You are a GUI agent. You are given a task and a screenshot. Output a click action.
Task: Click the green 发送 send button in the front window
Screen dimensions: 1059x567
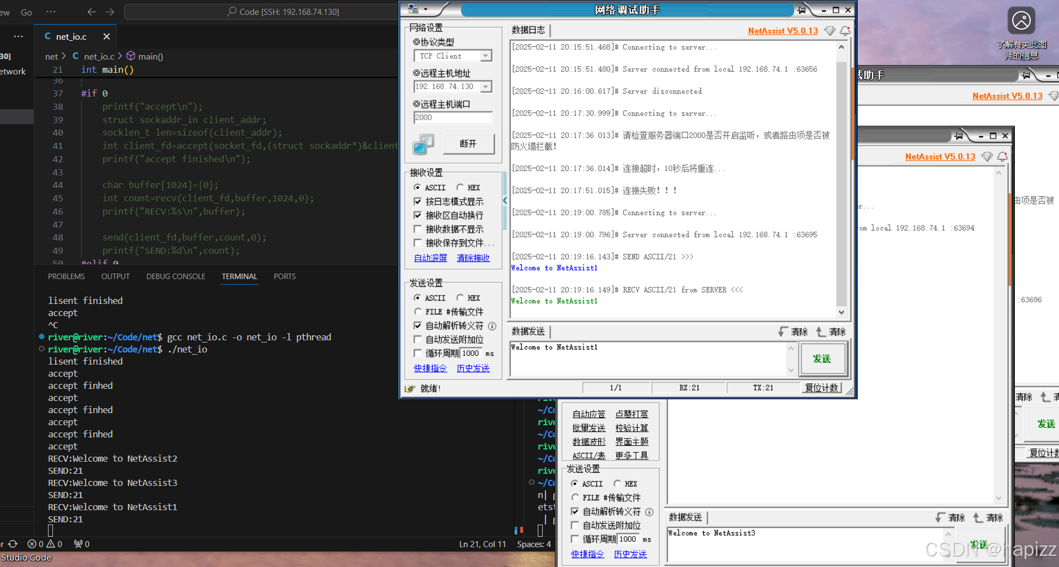[822, 359]
